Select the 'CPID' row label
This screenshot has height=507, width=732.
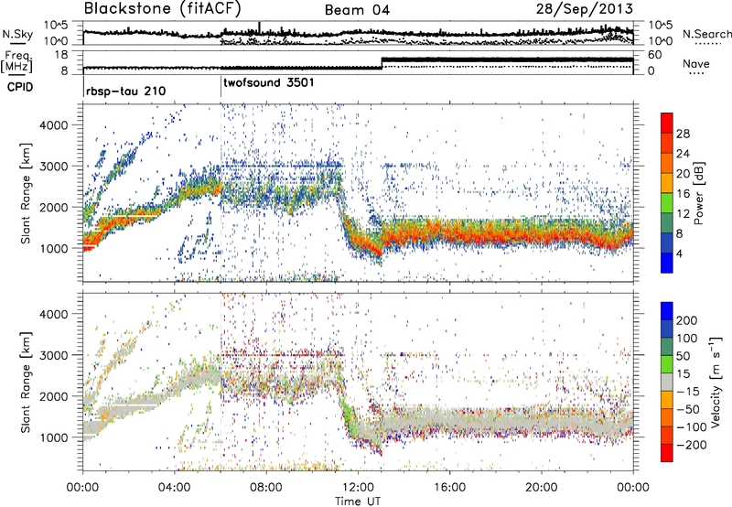[x=20, y=87]
